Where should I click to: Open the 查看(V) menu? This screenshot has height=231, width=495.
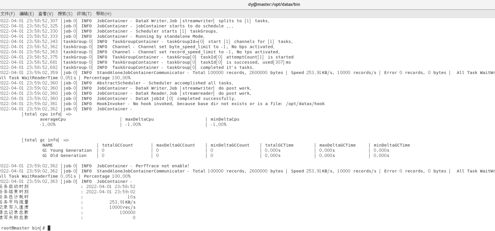coord(46,14)
